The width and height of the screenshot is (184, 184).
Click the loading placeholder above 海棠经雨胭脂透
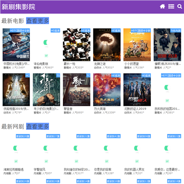16,150
